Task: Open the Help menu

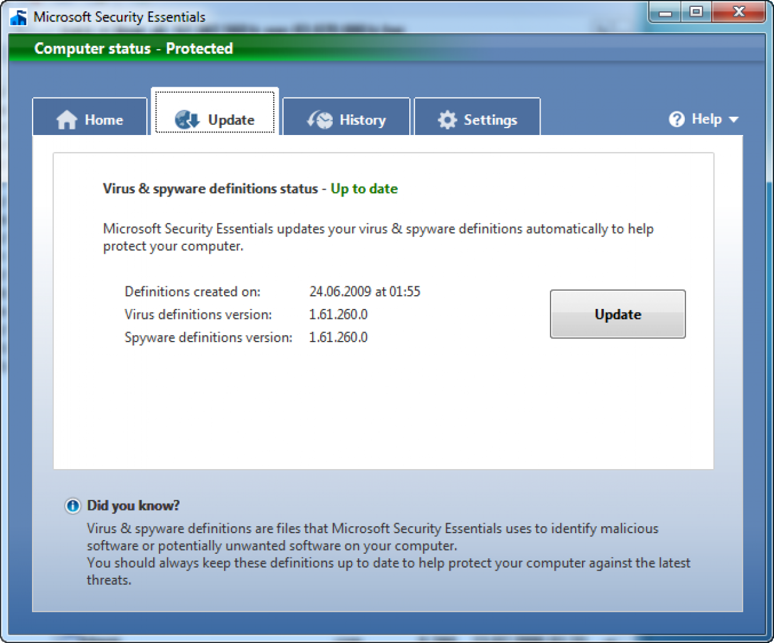Action: (x=704, y=119)
